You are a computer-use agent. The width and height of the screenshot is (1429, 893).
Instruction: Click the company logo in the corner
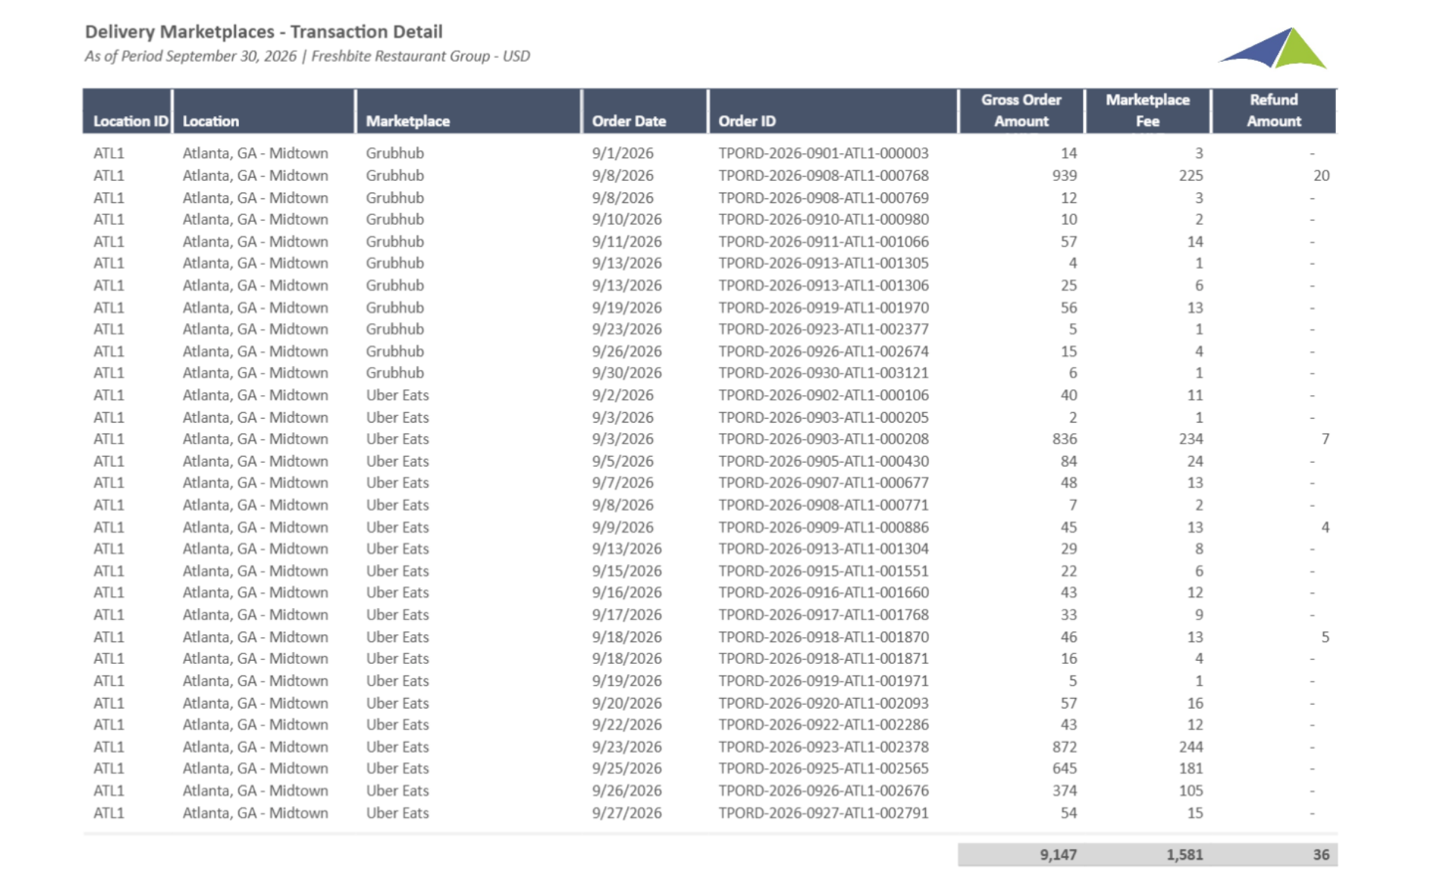coord(1274,49)
